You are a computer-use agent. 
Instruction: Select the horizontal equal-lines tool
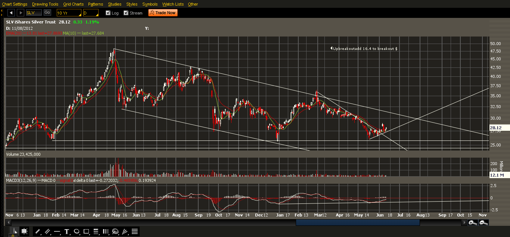pos(135,231)
